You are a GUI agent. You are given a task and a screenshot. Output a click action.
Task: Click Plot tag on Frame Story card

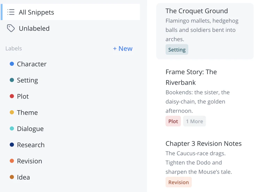coord(173,121)
